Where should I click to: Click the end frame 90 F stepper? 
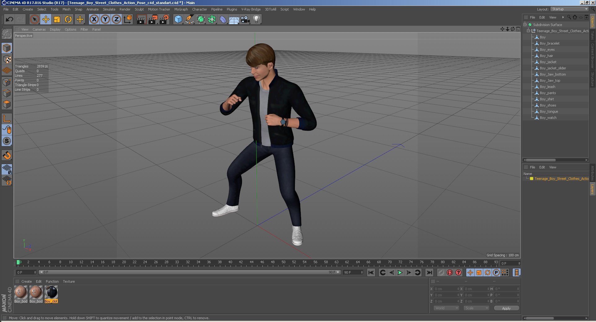(x=362, y=272)
